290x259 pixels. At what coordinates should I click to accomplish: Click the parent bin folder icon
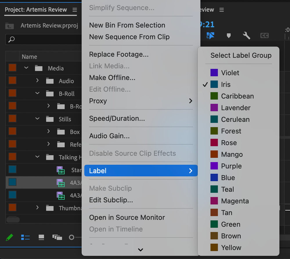[10, 26]
